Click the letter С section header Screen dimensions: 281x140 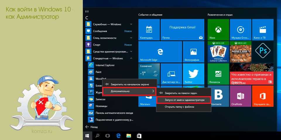tap(87, 18)
